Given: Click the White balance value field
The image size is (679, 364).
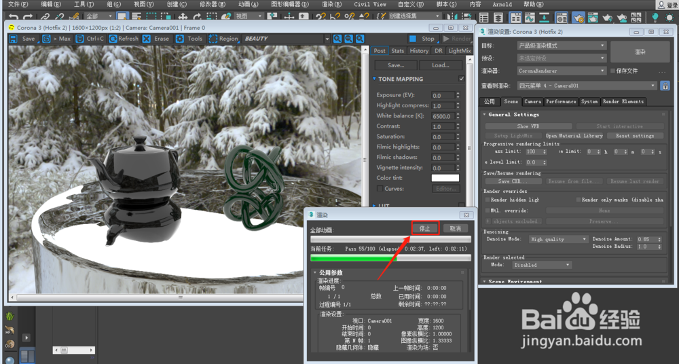Looking at the screenshot, I should [443, 115].
